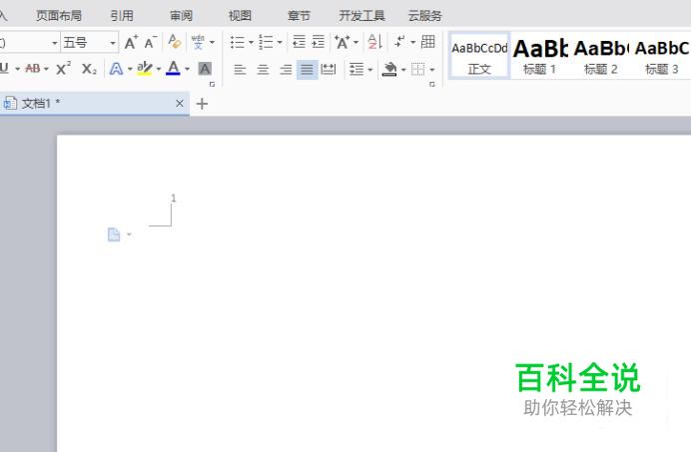This screenshot has height=452, width=691.
Task: Click the shrink font size icon
Action: [x=151, y=42]
